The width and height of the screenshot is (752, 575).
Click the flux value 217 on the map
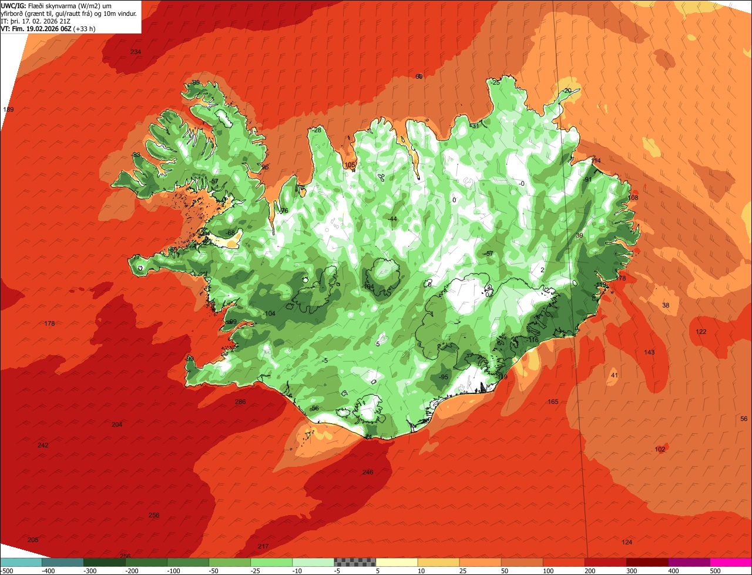tap(263, 546)
